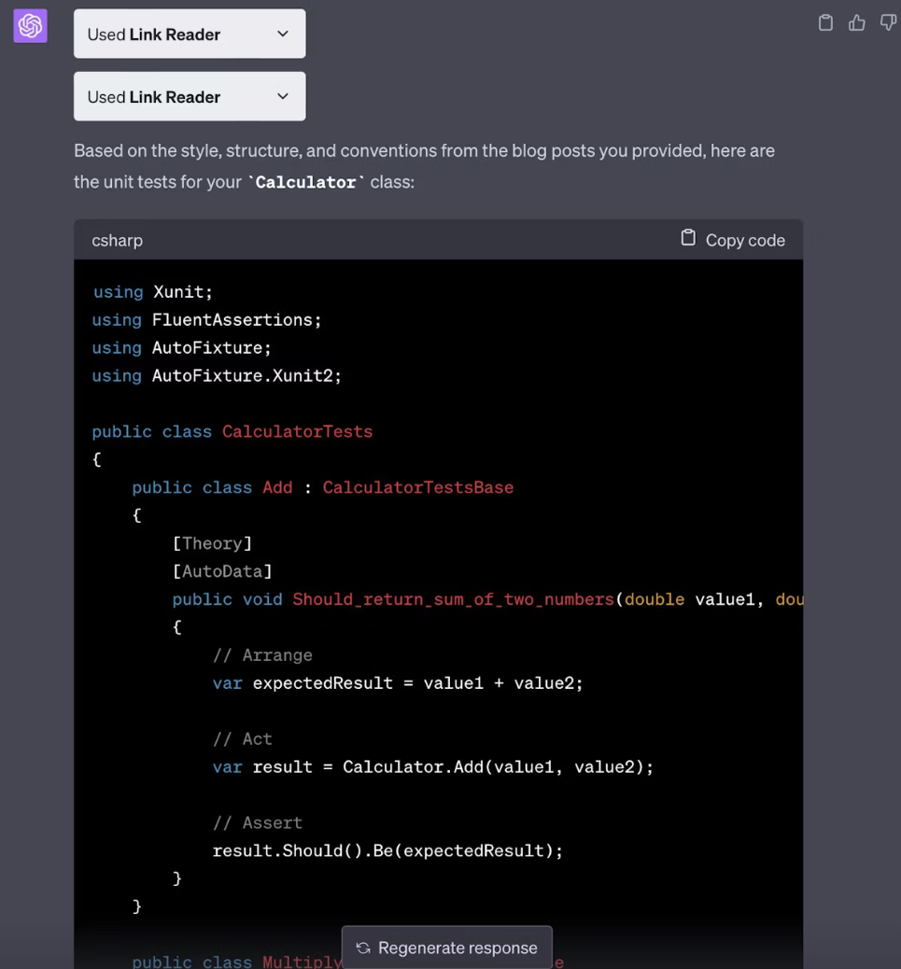
Task: Click the copy conversation icon
Action: [825, 22]
